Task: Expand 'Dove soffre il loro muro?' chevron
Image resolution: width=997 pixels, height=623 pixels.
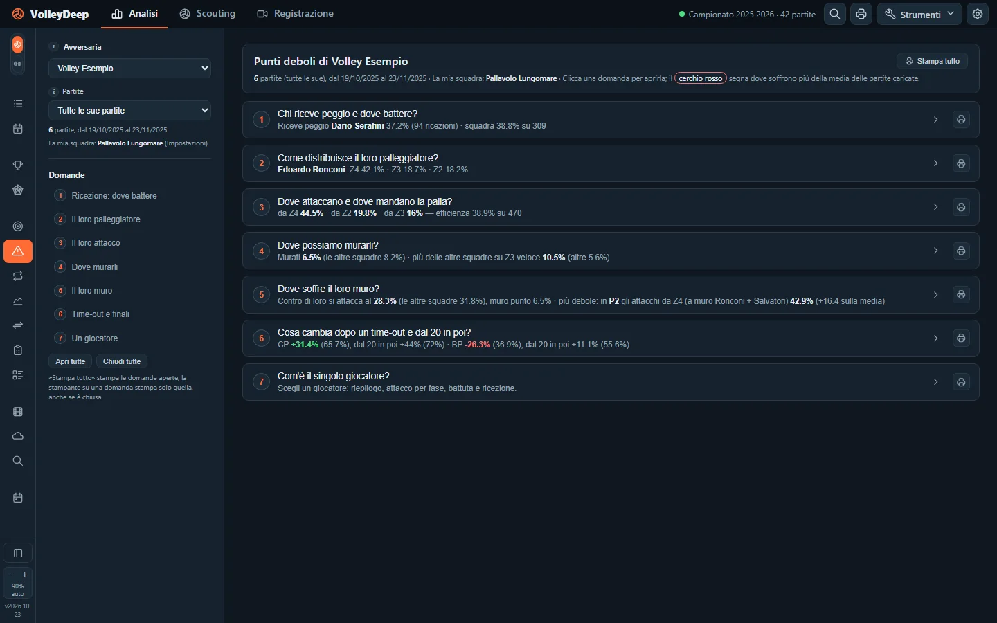Action: pyautogui.click(x=935, y=295)
